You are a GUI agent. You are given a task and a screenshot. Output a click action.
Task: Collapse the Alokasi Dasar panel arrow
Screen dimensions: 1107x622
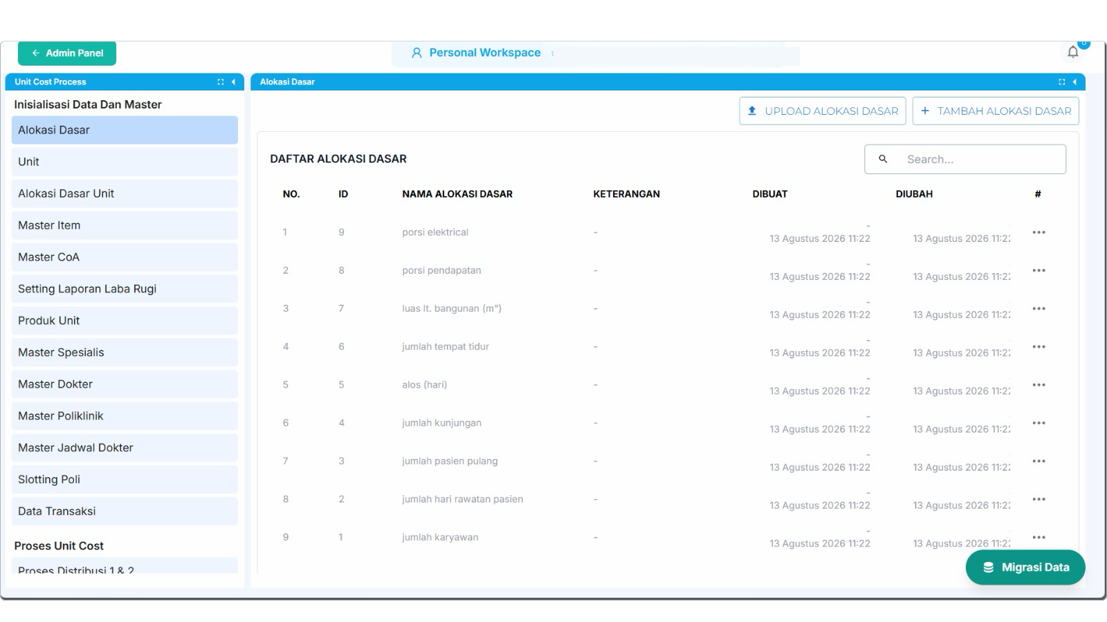click(1074, 82)
